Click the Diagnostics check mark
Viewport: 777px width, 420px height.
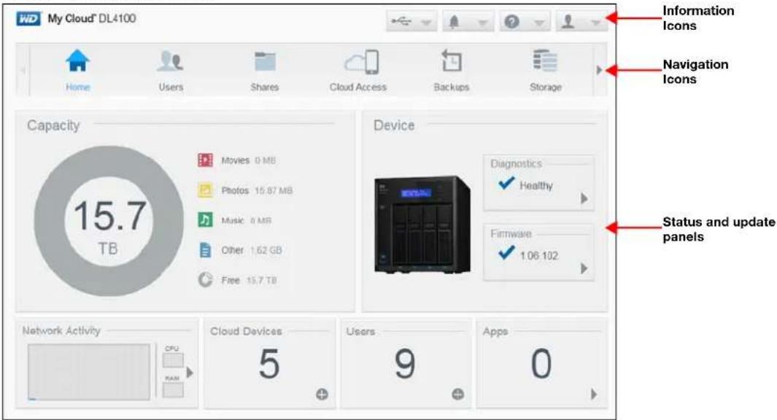tap(506, 184)
